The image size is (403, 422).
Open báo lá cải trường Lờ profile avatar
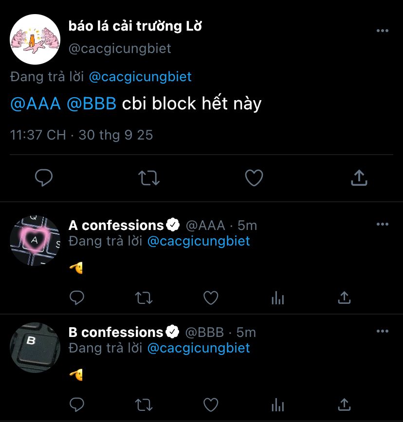point(35,39)
